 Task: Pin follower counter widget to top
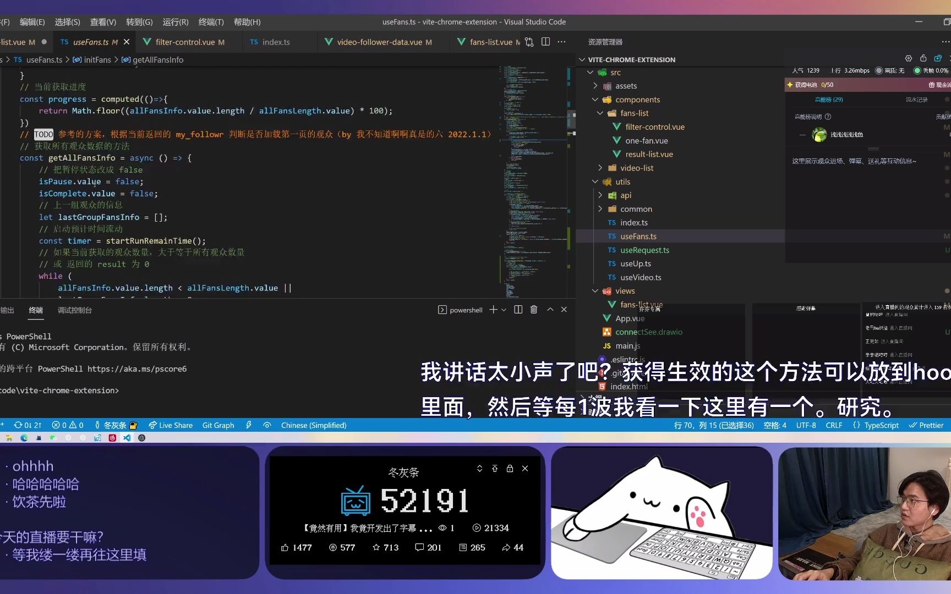(x=495, y=469)
